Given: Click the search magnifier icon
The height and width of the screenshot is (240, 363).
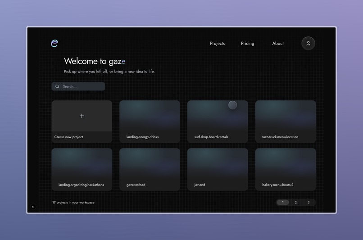Looking at the screenshot, I should pos(57,86).
